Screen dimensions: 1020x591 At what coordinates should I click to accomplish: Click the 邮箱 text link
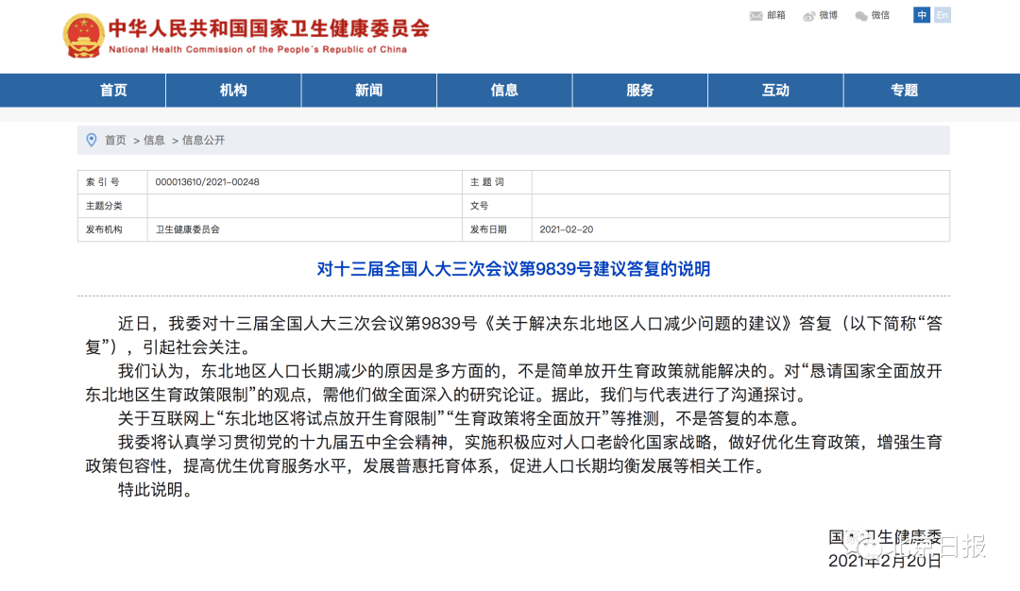pyautogui.click(x=776, y=15)
